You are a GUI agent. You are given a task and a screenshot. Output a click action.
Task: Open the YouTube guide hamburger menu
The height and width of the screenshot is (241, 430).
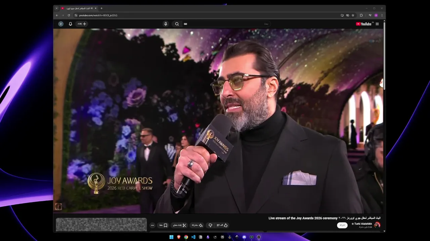click(x=377, y=24)
